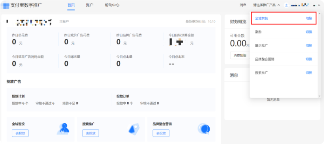This screenshot has width=324, height=144.
Task: Click 去投放 under the 全域智投 card
Action: point(20,133)
